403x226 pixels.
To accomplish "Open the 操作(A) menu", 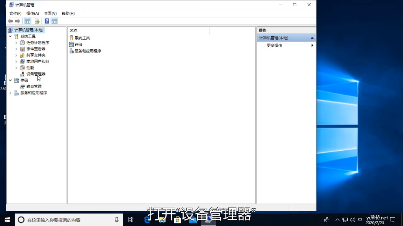I will 32,13.
